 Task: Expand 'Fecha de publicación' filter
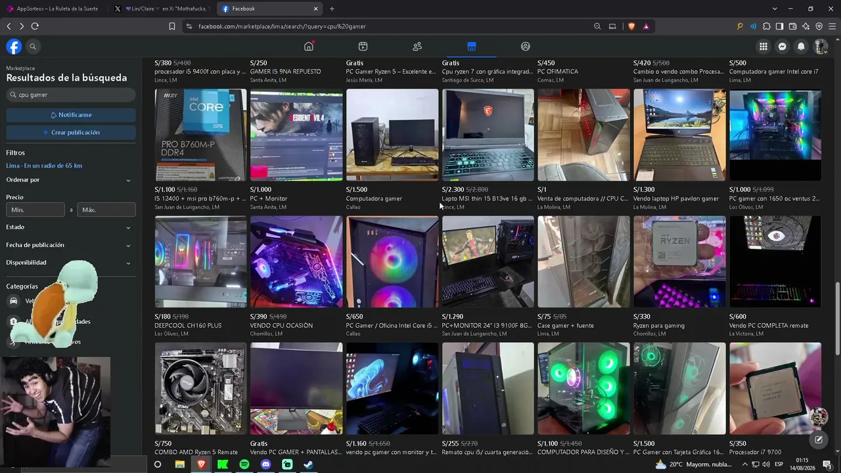click(x=68, y=245)
